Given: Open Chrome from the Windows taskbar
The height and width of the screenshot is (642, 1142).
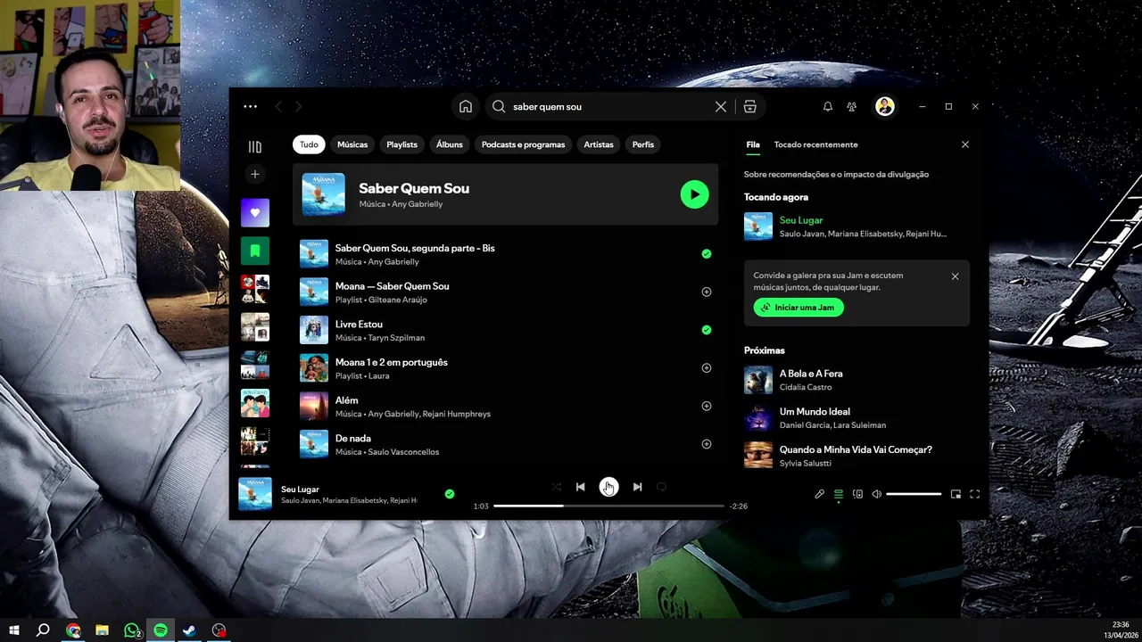Looking at the screenshot, I should pyautogui.click(x=73, y=630).
